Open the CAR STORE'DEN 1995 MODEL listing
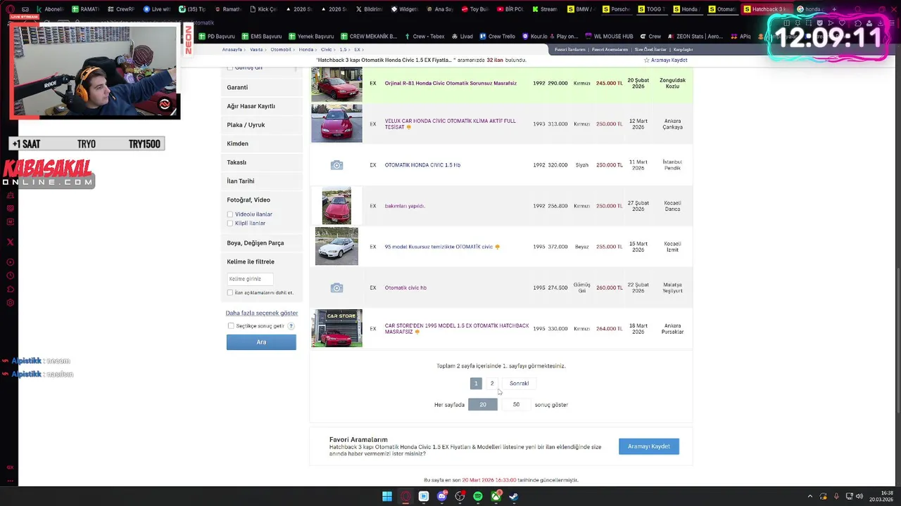Viewport: 901px width, 506px height. pyautogui.click(x=457, y=329)
